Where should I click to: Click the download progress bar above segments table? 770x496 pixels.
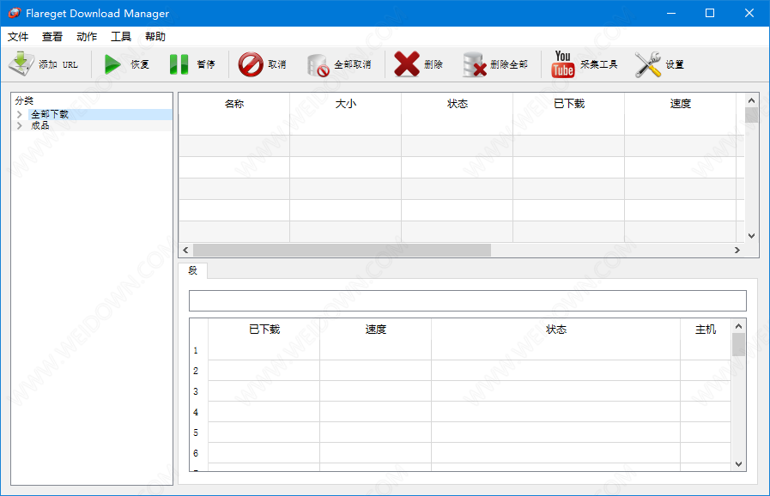pyautogui.click(x=468, y=300)
